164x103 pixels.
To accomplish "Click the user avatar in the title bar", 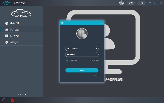I will click(x=121, y=3).
